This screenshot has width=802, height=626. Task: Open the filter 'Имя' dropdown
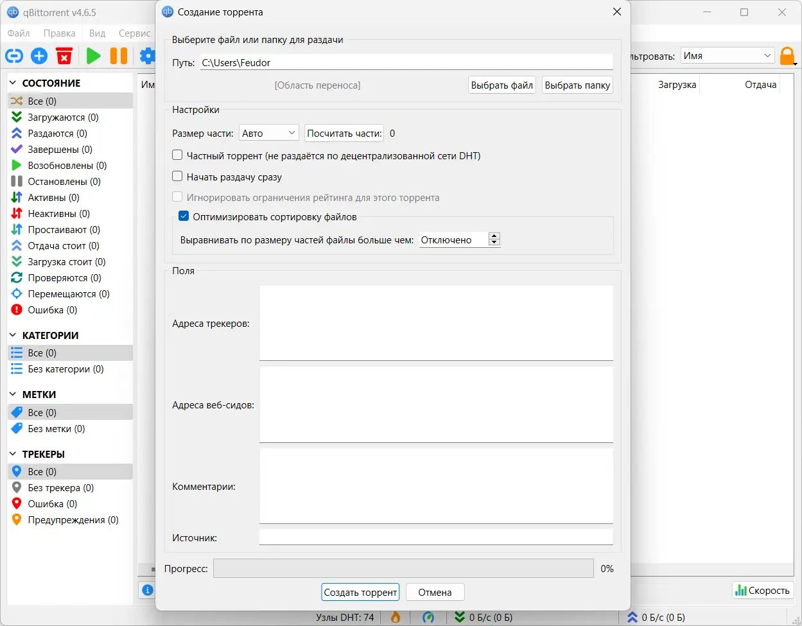[728, 56]
